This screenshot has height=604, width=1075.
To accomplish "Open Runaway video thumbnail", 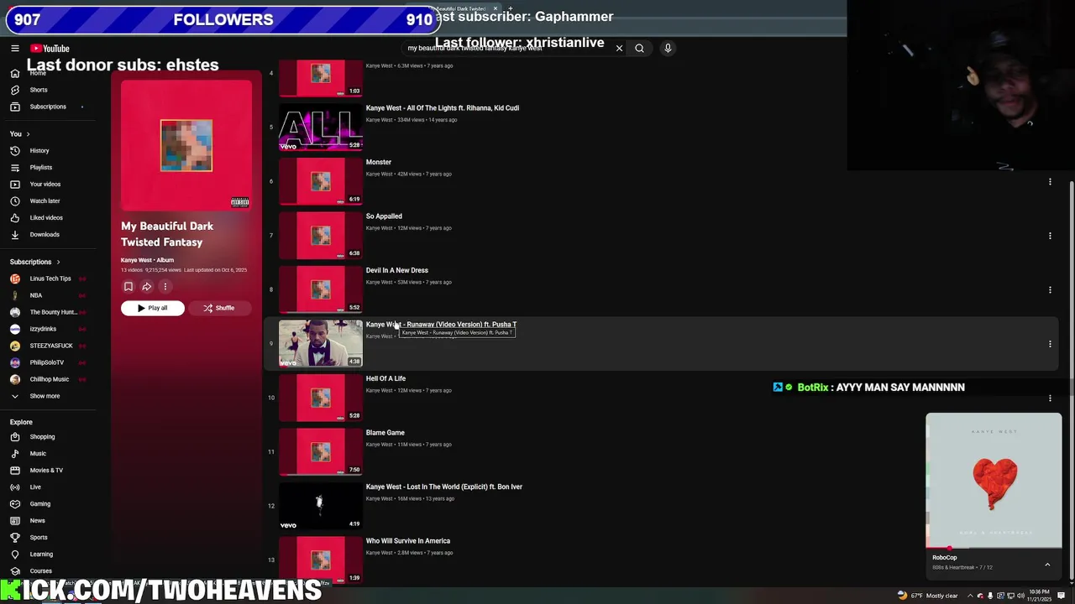I will [321, 344].
